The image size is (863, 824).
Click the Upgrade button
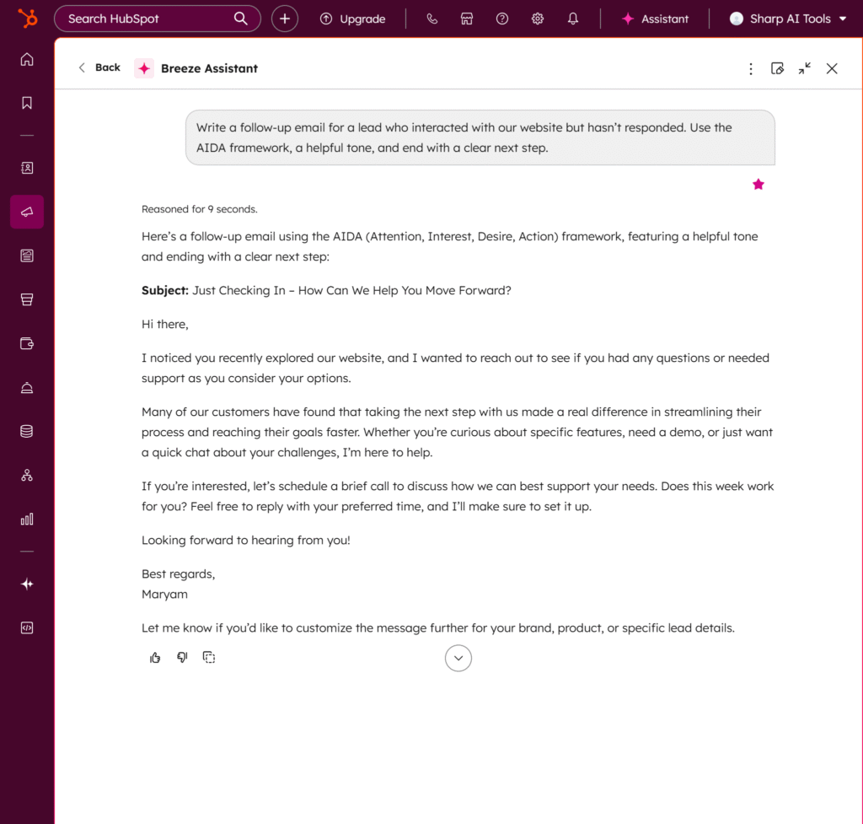coord(353,19)
